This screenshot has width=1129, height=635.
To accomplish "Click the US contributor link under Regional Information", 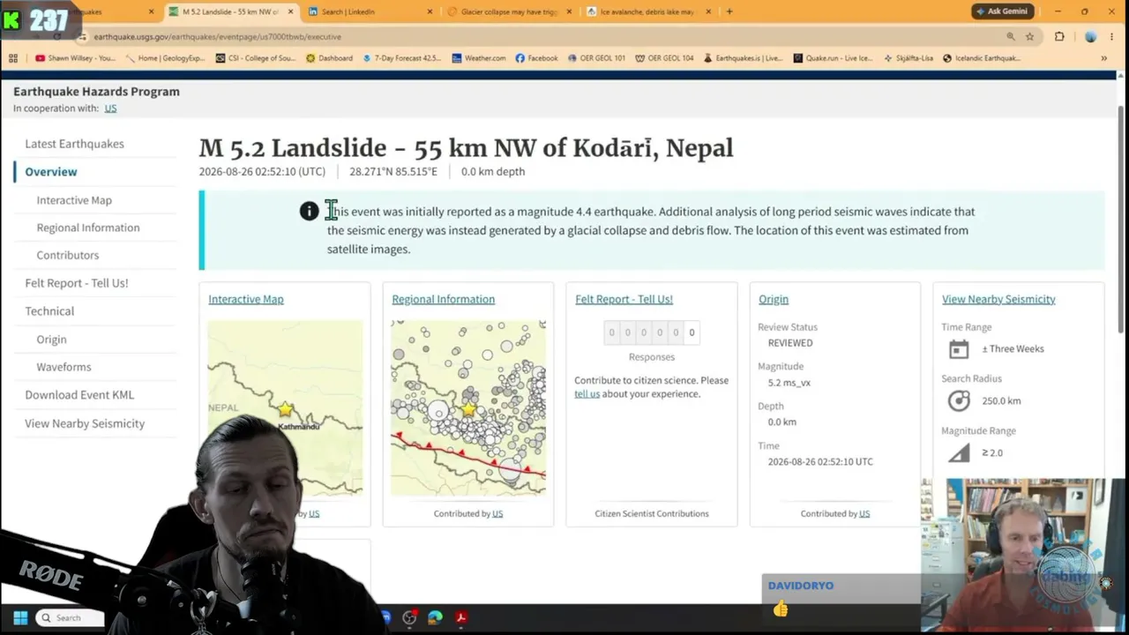I will (497, 513).
